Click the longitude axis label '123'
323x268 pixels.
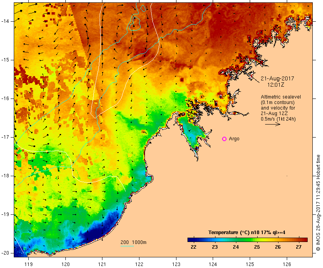pos(176,264)
